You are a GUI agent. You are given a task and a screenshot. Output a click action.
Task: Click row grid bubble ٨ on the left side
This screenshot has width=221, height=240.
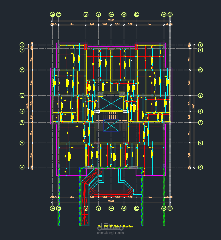coord(22,167)
